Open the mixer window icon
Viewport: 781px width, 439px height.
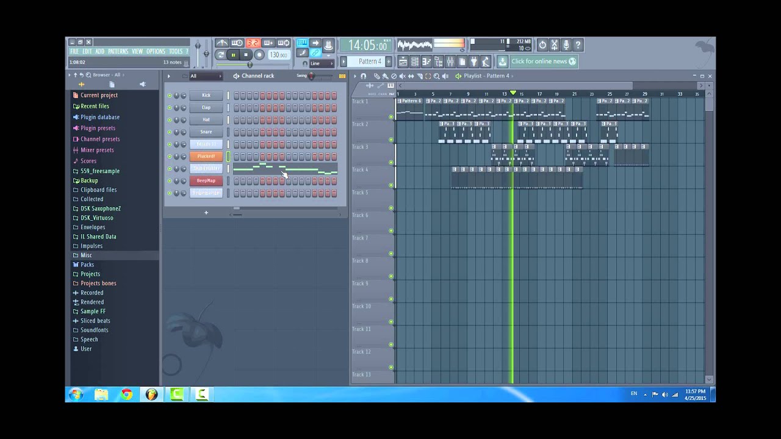450,62
